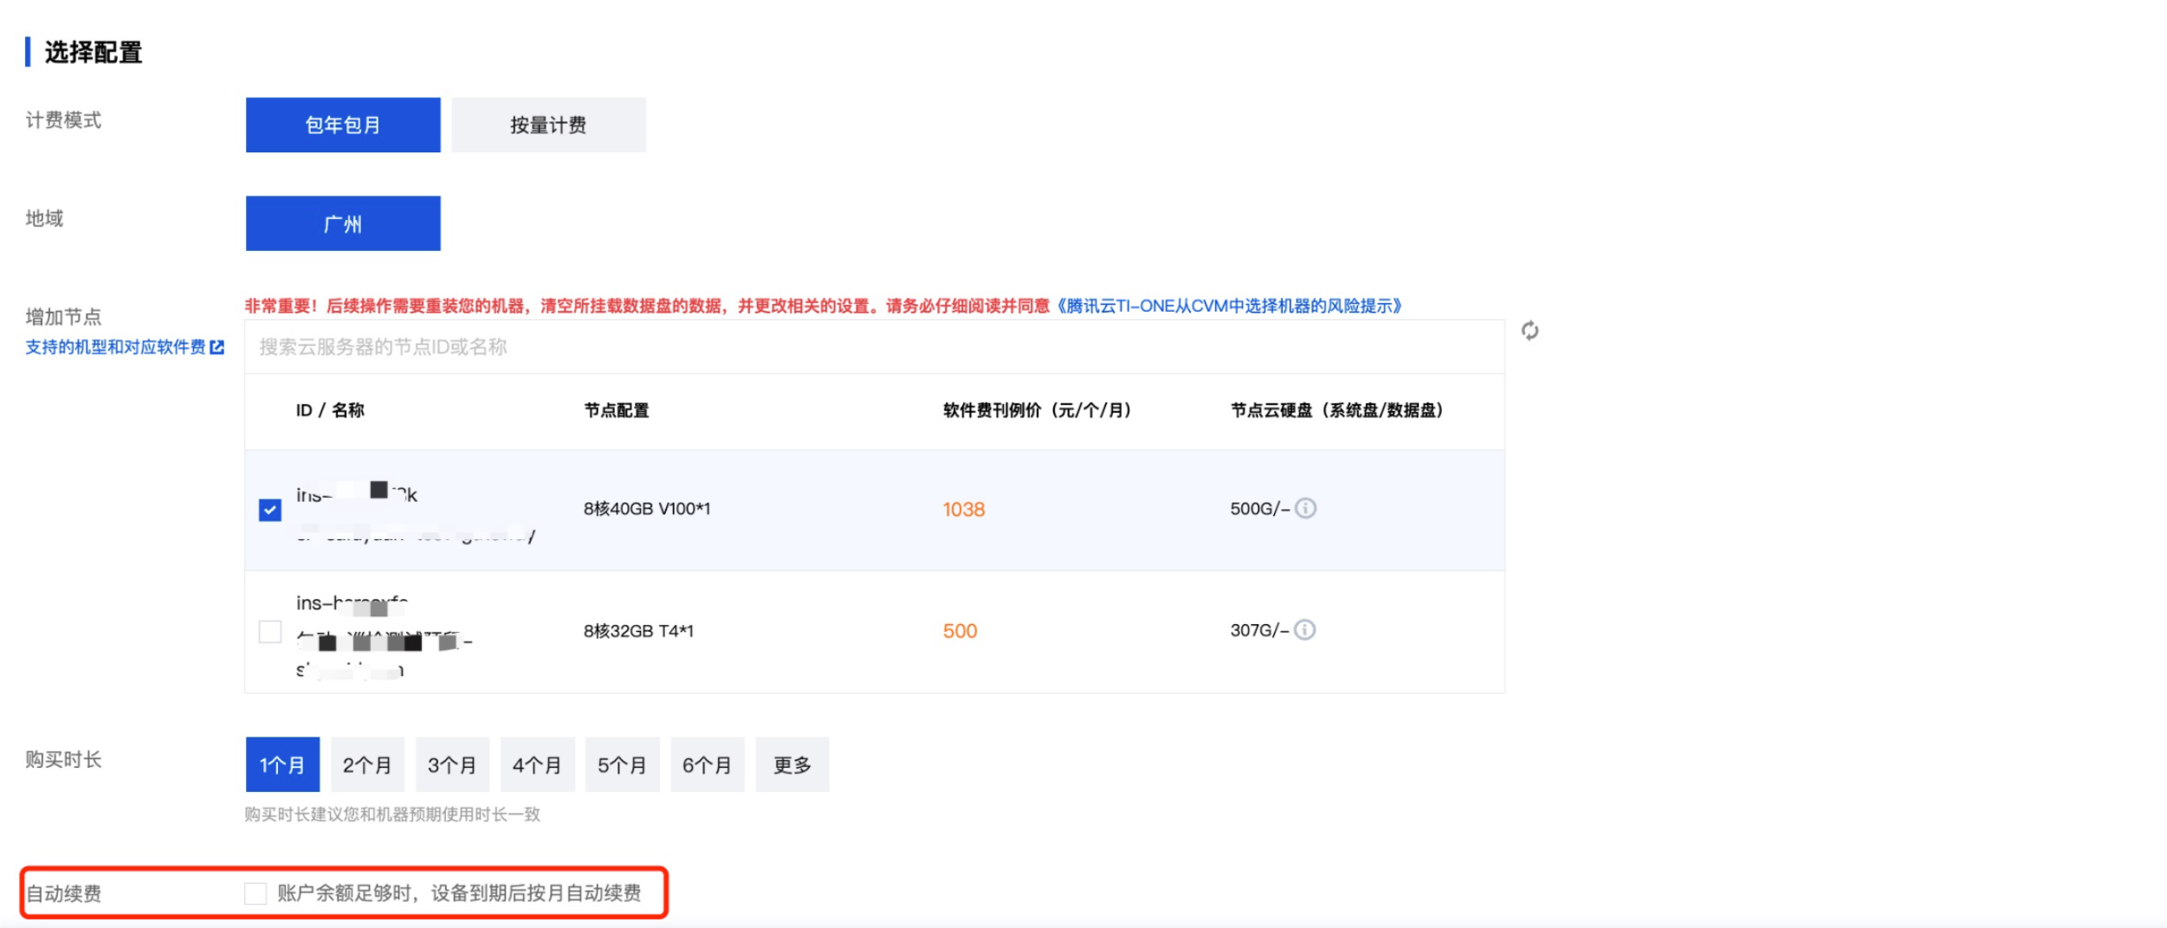Select the 8核40GB V100*1 configuration text

pos(647,509)
